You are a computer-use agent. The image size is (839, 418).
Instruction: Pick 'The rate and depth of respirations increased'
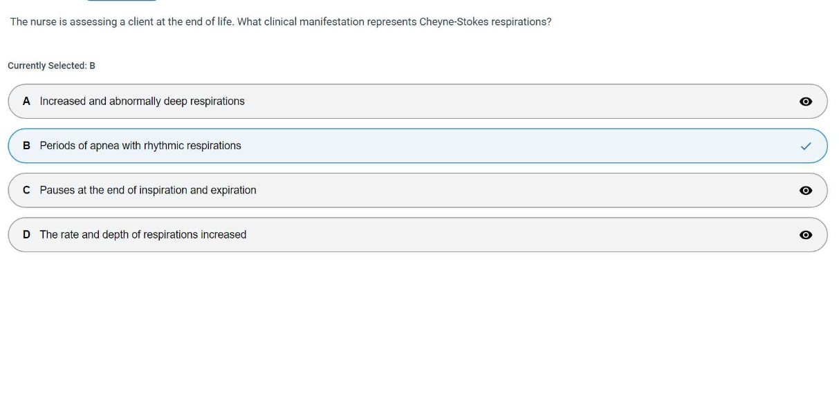pos(143,235)
